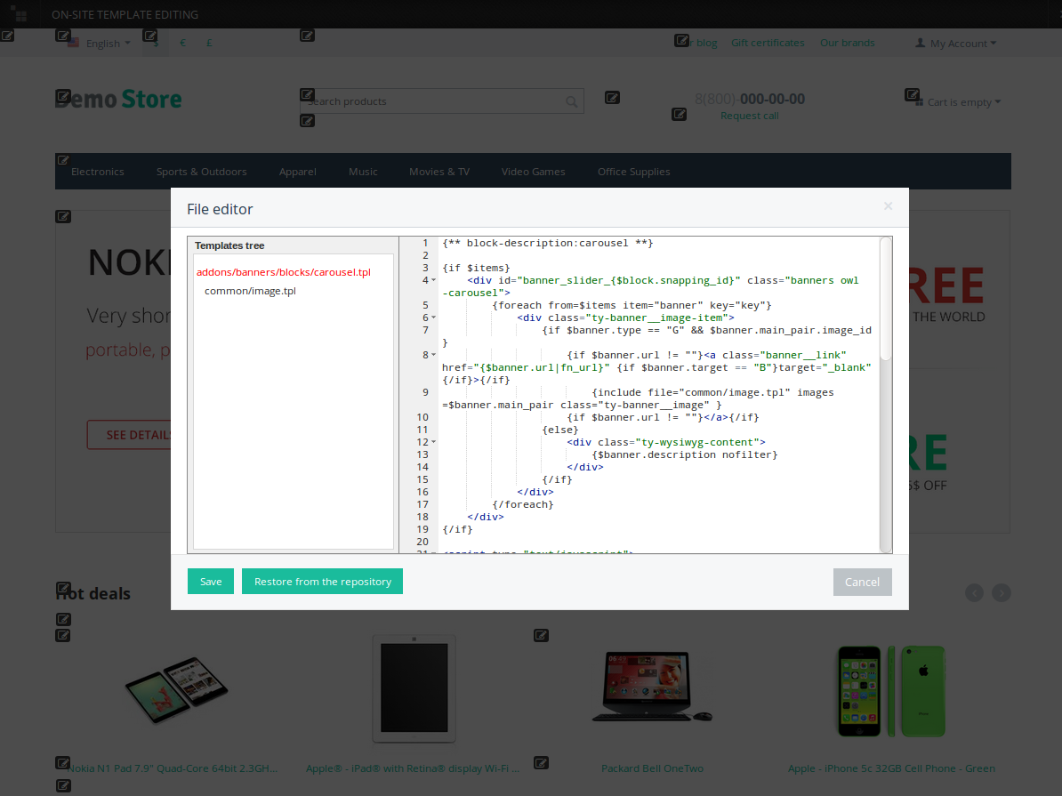Click the My Account user icon

pos(920,43)
